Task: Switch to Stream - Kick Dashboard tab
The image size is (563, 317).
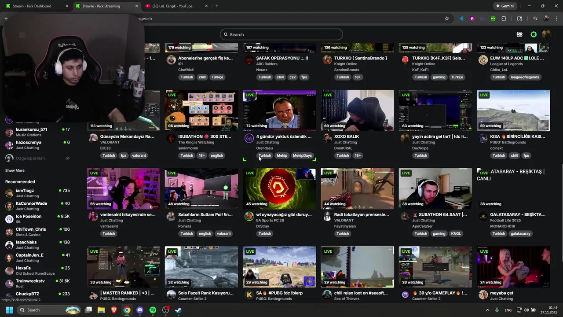Action: pyautogui.click(x=36, y=6)
